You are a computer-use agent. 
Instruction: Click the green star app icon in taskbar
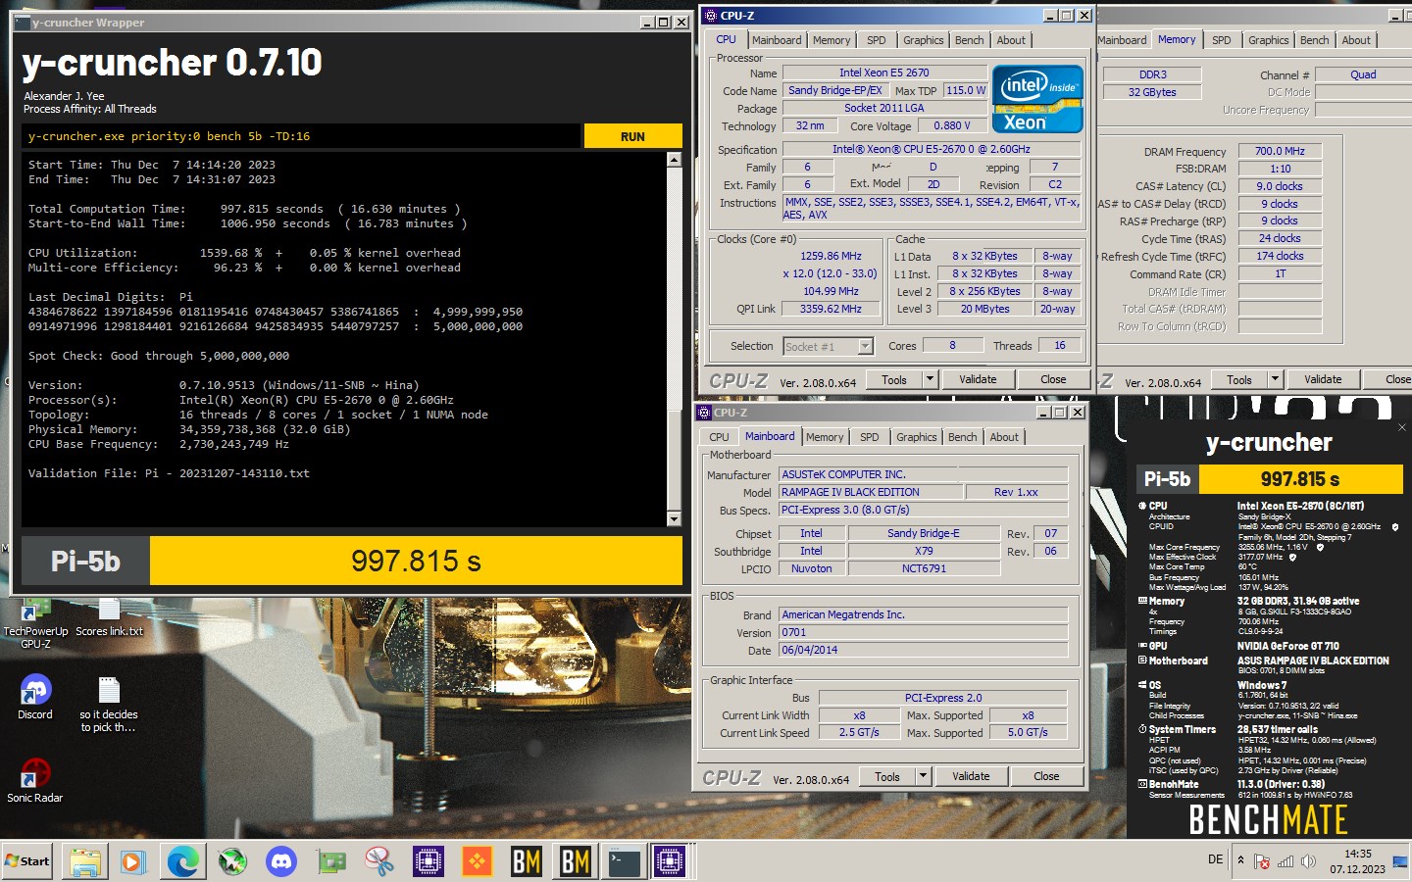pyautogui.click(x=232, y=861)
